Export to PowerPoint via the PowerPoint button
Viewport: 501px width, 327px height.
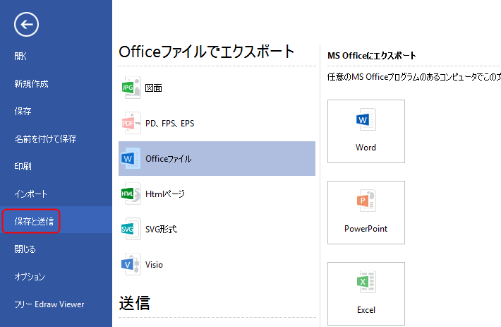pyautogui.click(x=366, y=213)
